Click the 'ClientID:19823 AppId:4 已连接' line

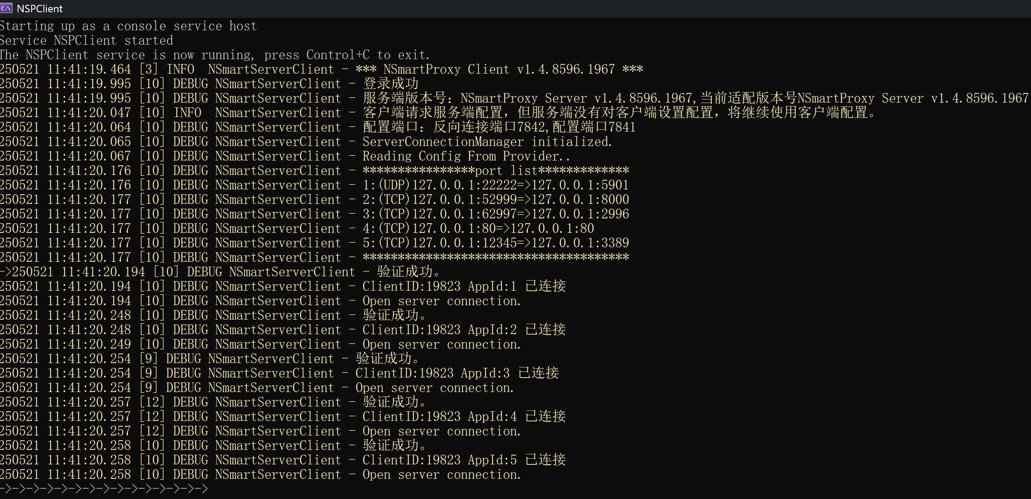(x=283, y=417)
